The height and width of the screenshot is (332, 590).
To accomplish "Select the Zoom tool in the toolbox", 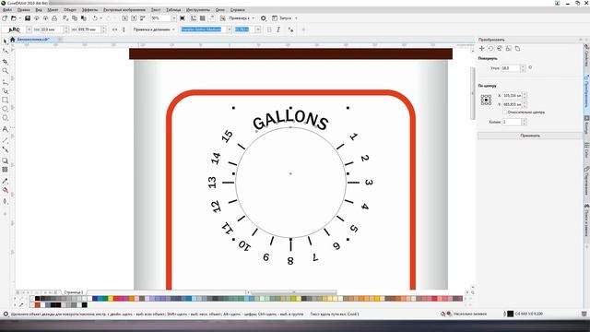I will click(5, 71).
